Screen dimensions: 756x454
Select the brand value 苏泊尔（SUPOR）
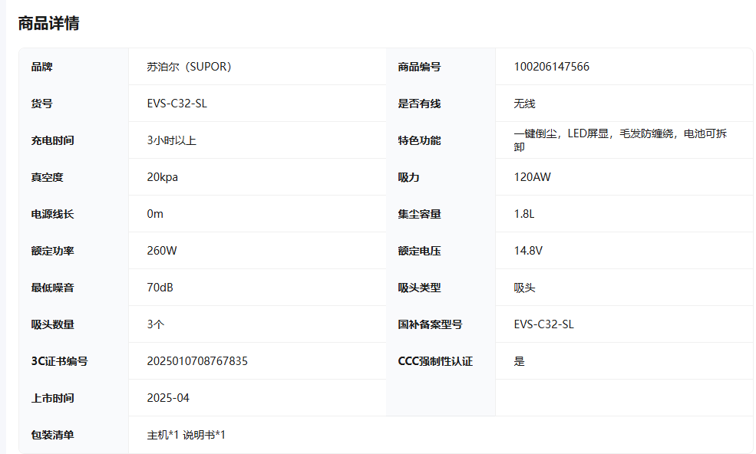189,67
